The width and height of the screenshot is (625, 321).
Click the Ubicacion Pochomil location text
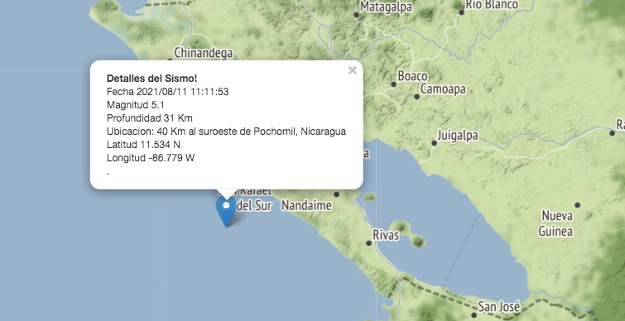coord(226,132)
